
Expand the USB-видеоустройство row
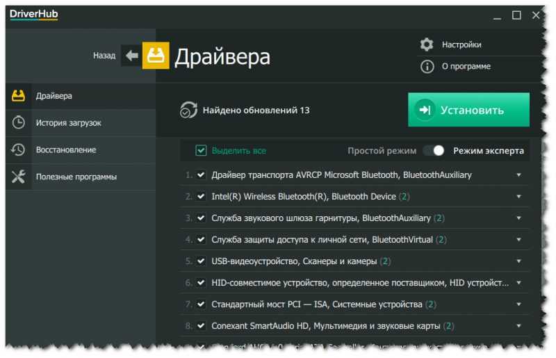tap(518, 261)
